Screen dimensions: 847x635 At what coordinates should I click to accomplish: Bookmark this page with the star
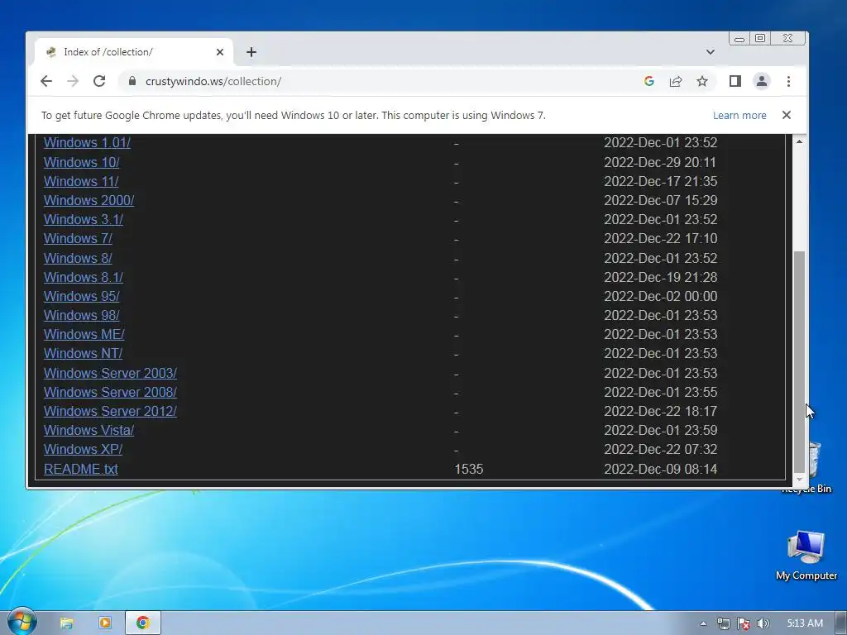click(702, 81)
